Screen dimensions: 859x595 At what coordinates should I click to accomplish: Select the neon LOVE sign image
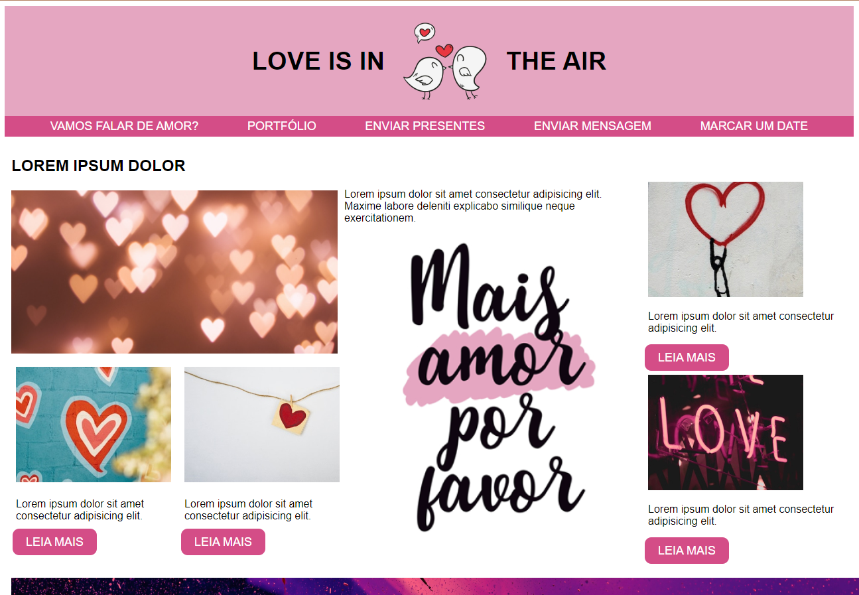[x=726, y=432]
